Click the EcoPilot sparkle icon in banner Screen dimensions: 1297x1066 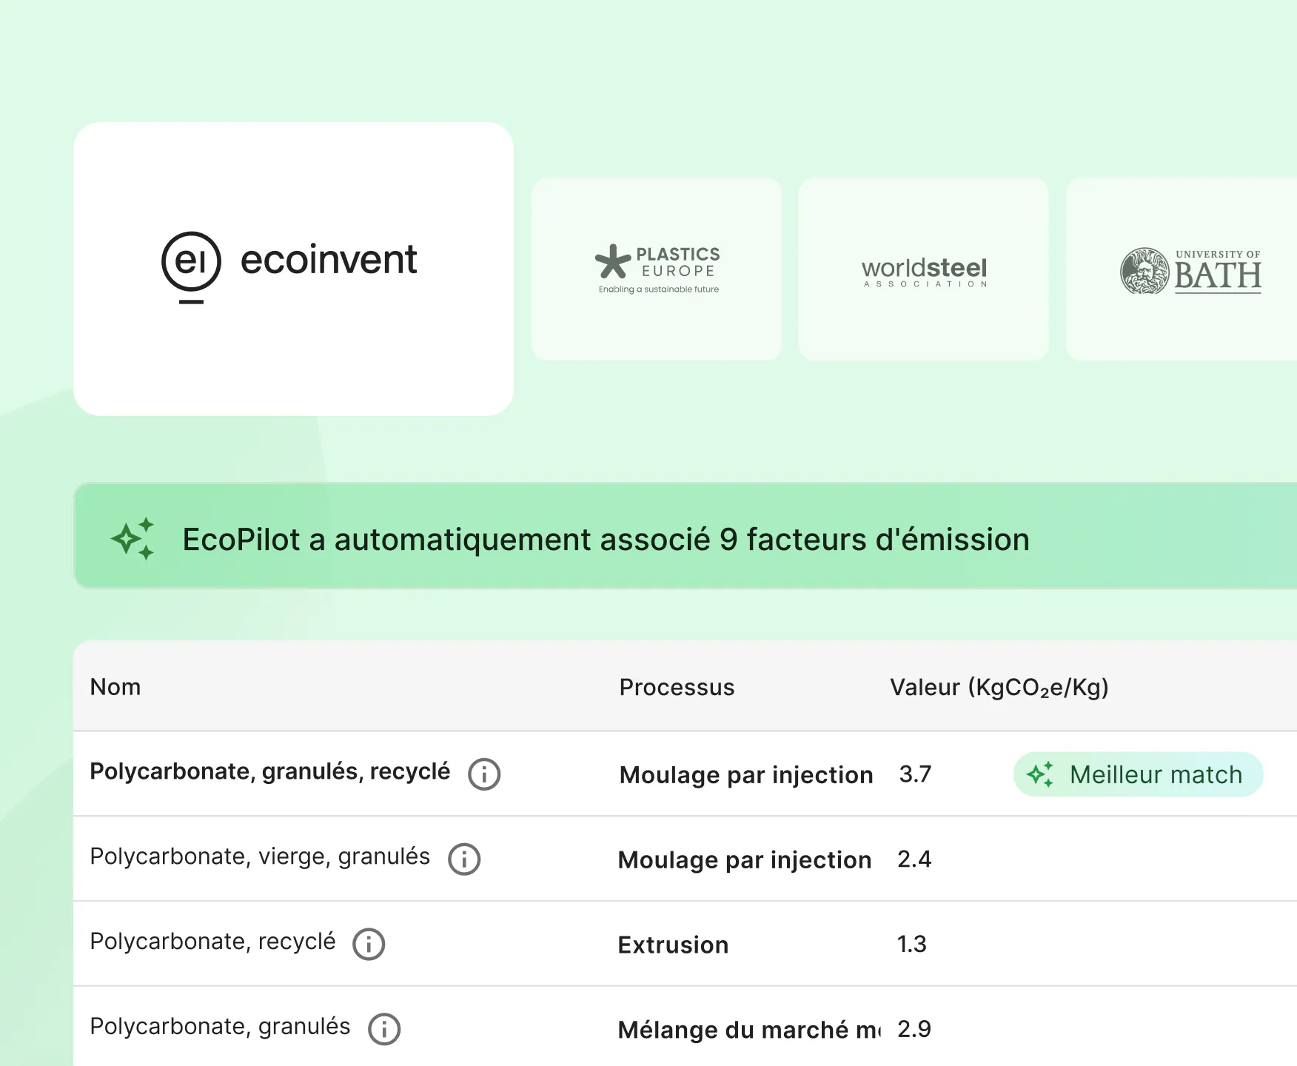[133, 538]
